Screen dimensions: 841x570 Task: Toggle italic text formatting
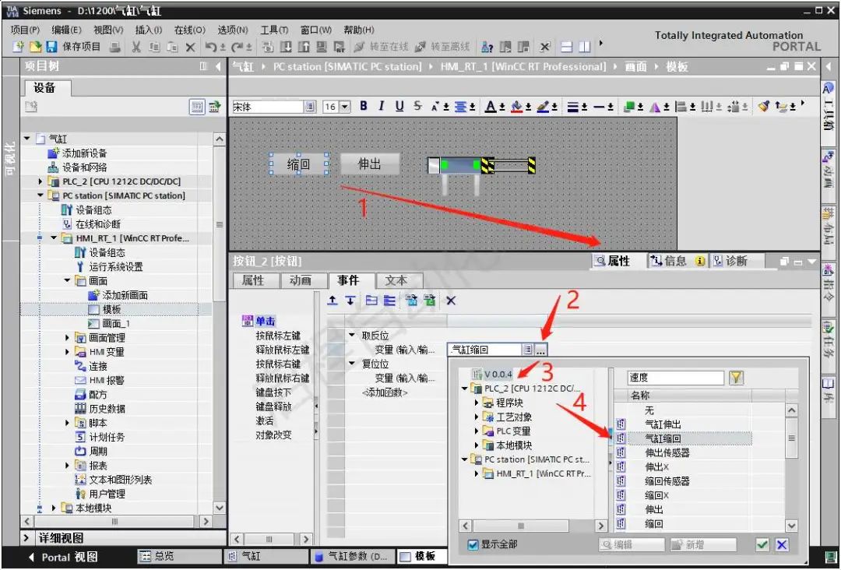click(x=382, y=106)
